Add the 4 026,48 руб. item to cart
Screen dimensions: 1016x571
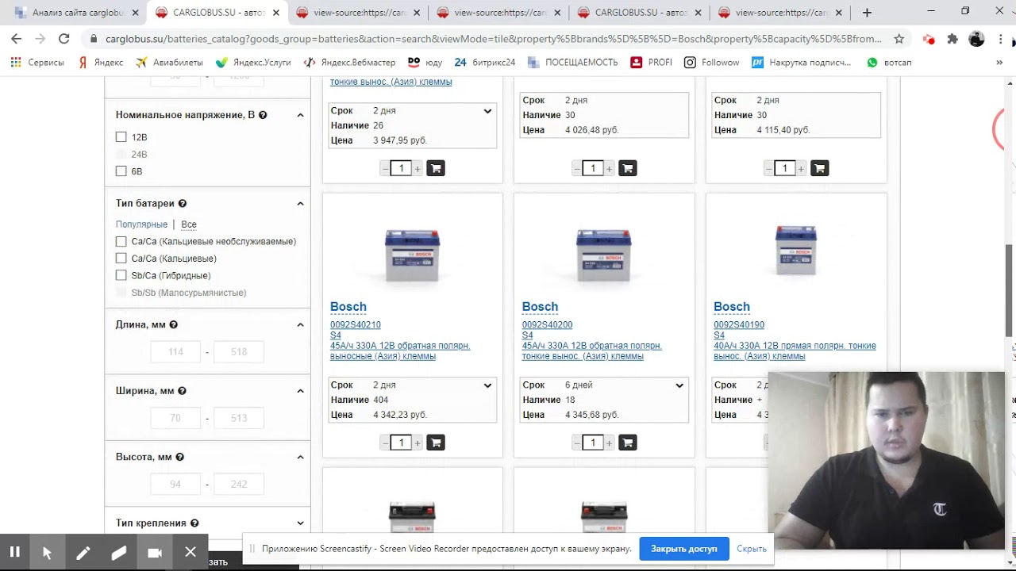628,168
